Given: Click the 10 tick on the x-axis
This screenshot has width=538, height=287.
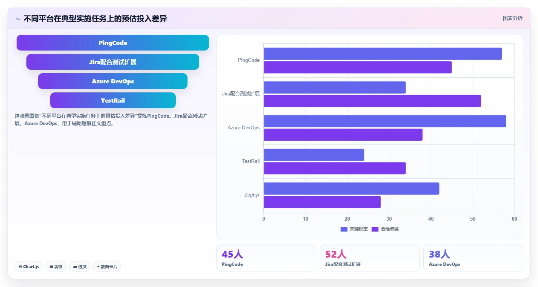Looking at the screenshot, I should point(306,219).
